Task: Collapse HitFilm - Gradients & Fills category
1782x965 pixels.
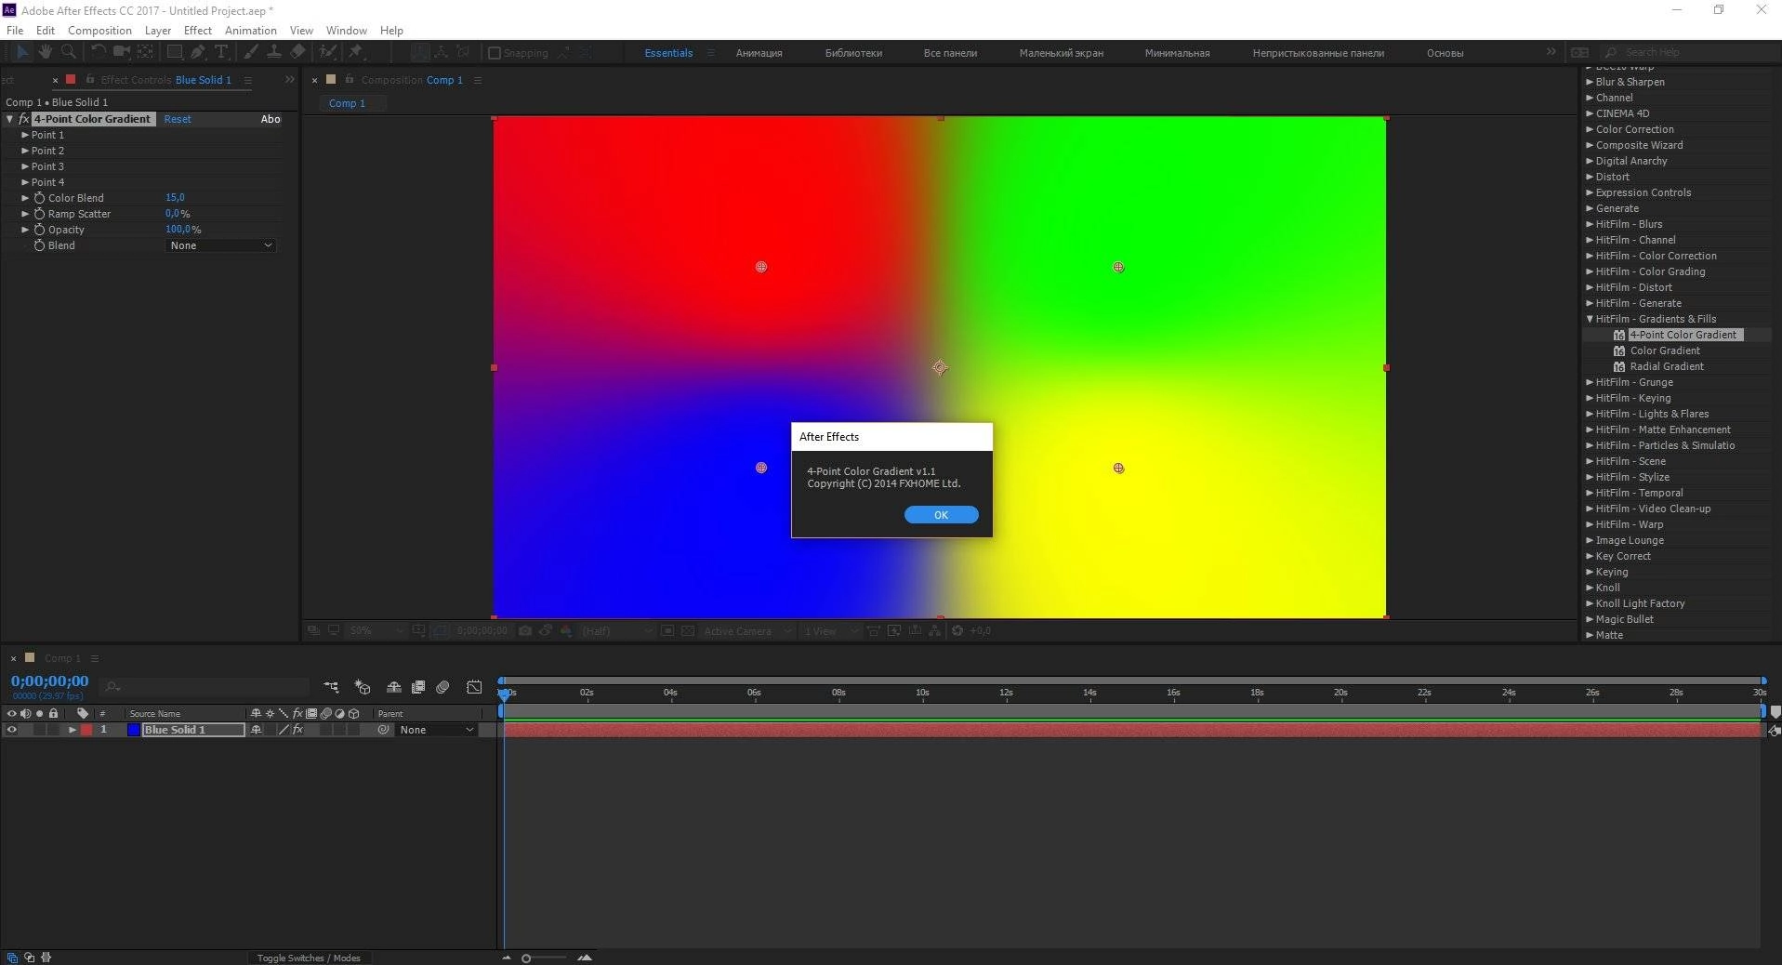Action: (x=1590, y=319)
